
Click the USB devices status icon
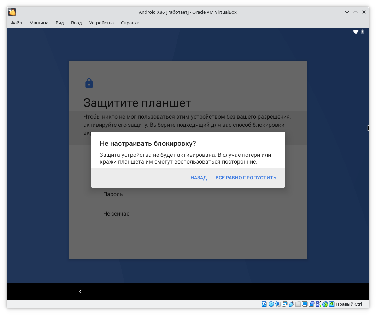[x=291, y=304]
